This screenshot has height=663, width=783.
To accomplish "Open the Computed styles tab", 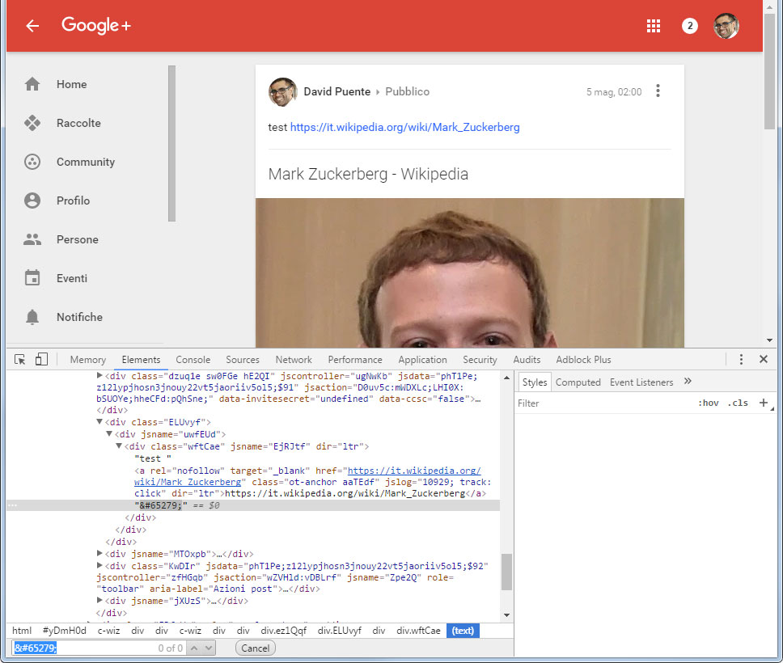I will (578, 382).
